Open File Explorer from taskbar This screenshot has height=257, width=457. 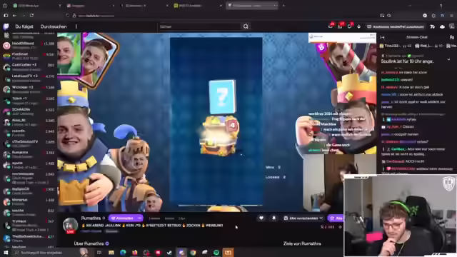(111, 252)
